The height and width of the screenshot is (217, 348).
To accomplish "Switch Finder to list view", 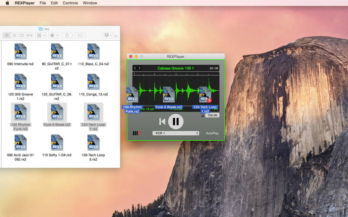I will click(x=14, y=35).
